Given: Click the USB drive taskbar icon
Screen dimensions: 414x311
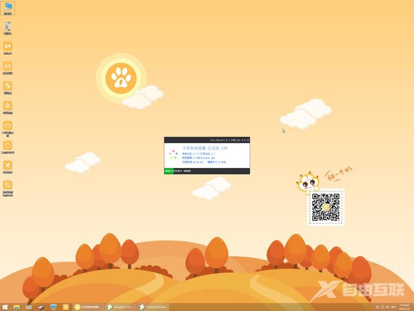Looking at the screenshot, I should [41, 307].
